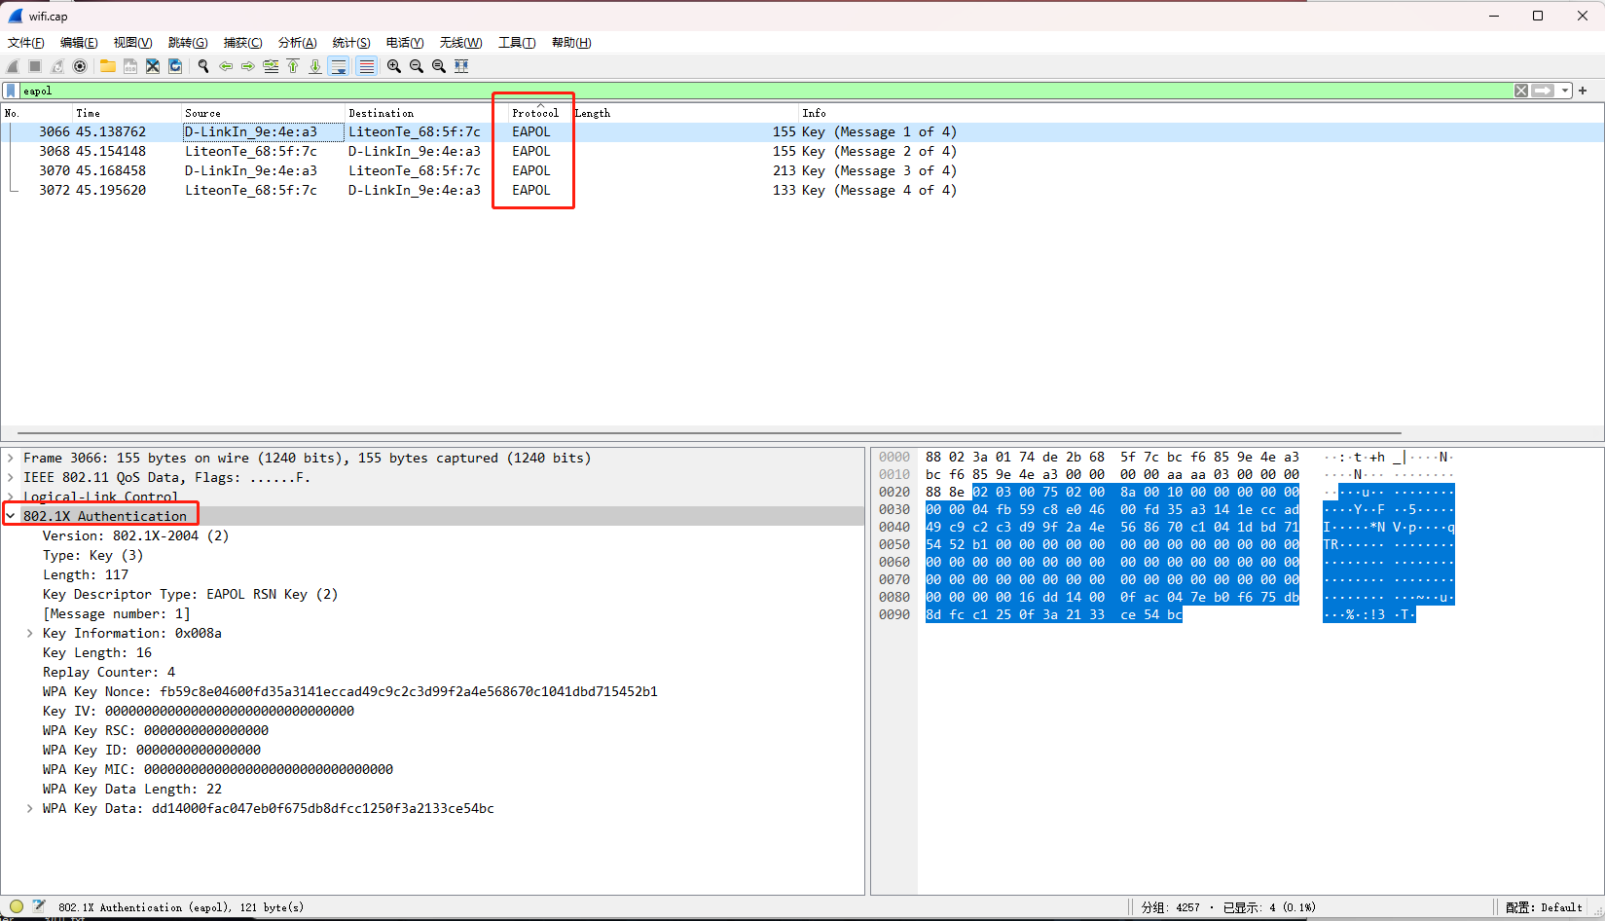
Task: Sort packets by No. column header
Action: [x=37, y=113]
